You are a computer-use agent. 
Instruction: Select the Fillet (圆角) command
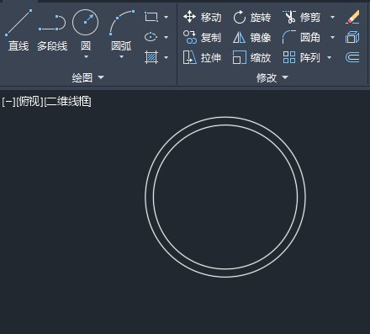pyautogui.click(x=302, y=37)
